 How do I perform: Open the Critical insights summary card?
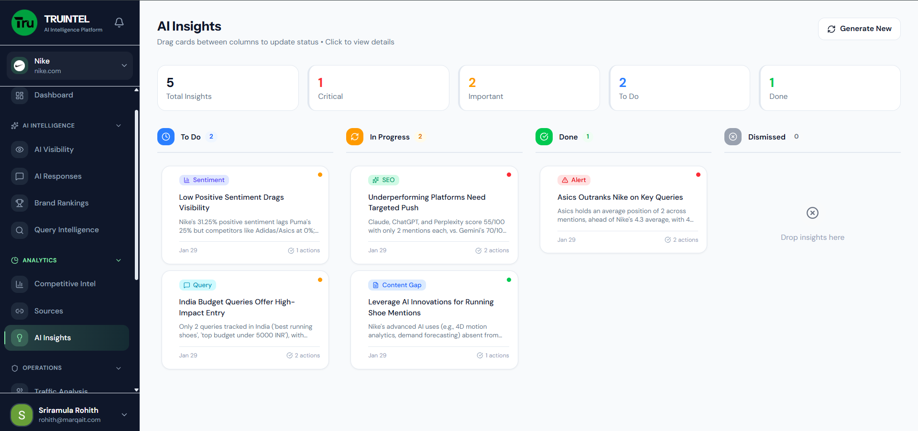pyautogui.click(x=378, y=88)
